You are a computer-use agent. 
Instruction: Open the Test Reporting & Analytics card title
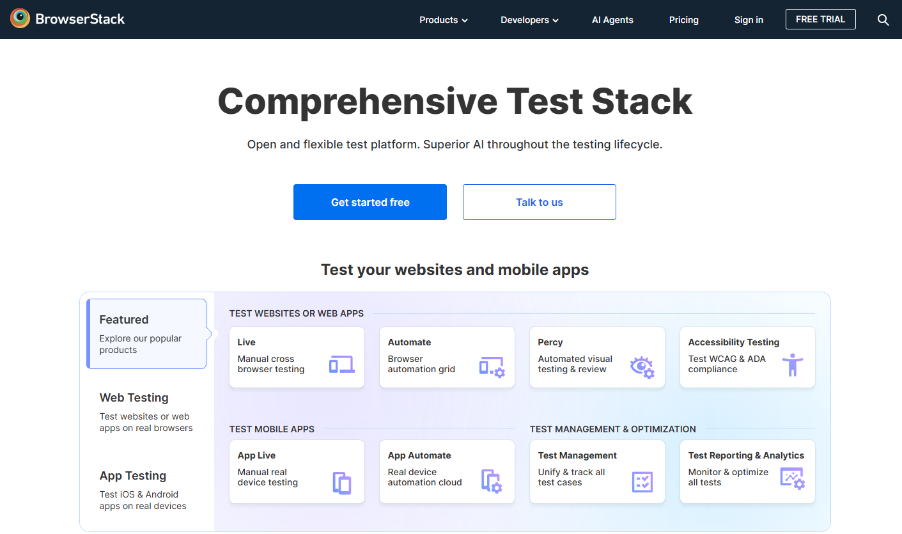pyautogui.click(x=746, y=455)
